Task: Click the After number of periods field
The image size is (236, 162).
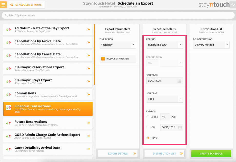Action: coord(165,117)
